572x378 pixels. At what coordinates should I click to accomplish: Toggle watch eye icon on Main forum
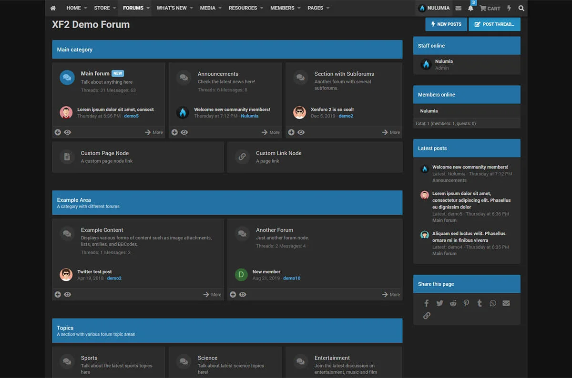[68, 132]
